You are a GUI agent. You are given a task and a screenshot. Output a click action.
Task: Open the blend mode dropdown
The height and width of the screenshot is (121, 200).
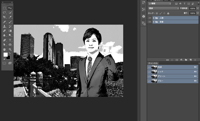click(164, 8)
